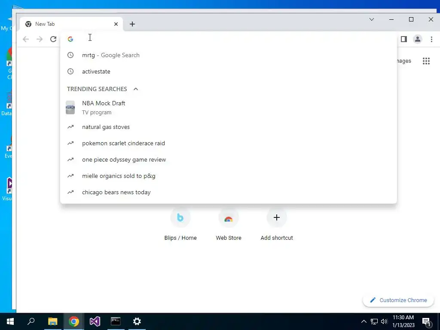This screenshot has width=440, height=330.
Task: Close the New Tab tab
Action: click(116, 24)
